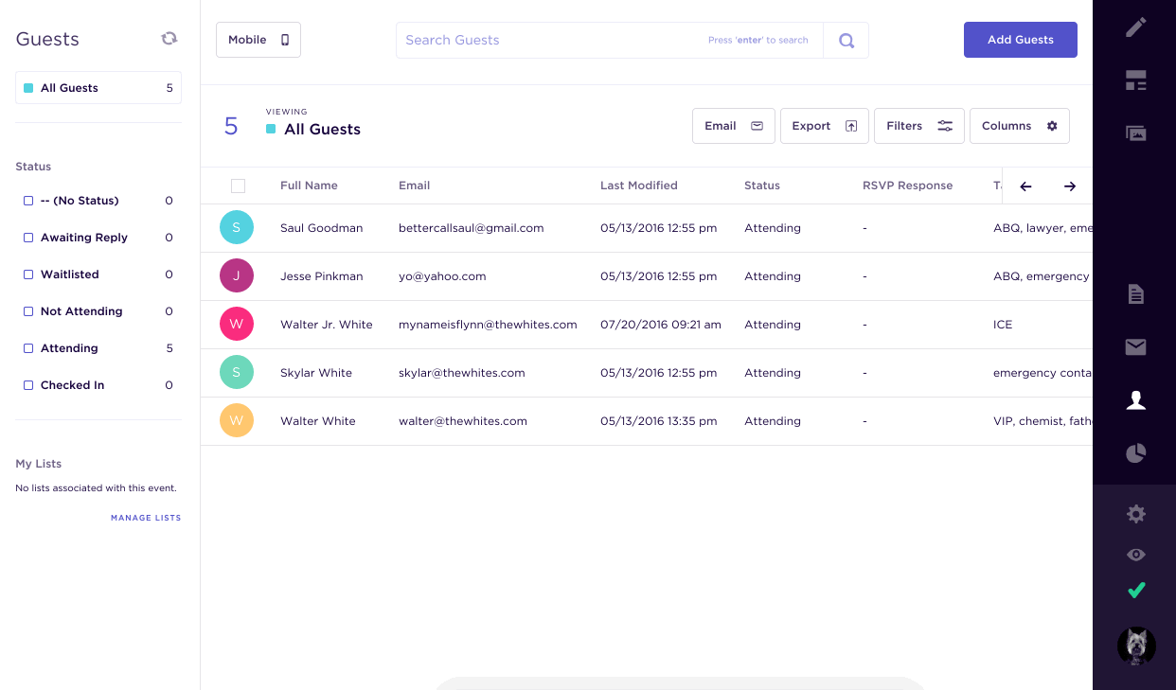
Task: Click email skylar@thewhites.com
Action: [462, 373]
